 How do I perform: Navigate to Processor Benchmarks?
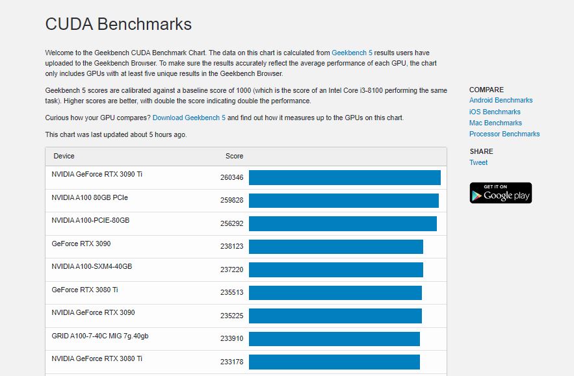[x=504, y=134]
